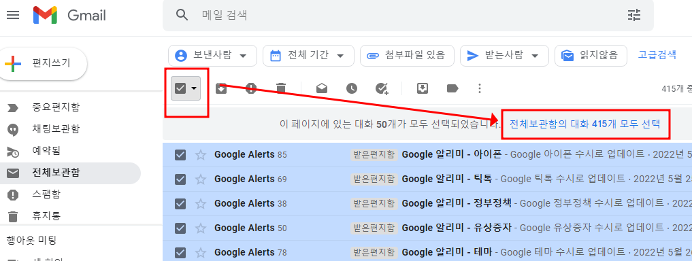Toggle the 첨부파일 있음 filter chip
This screenshot has height=261, width=692.
(407, 56)
